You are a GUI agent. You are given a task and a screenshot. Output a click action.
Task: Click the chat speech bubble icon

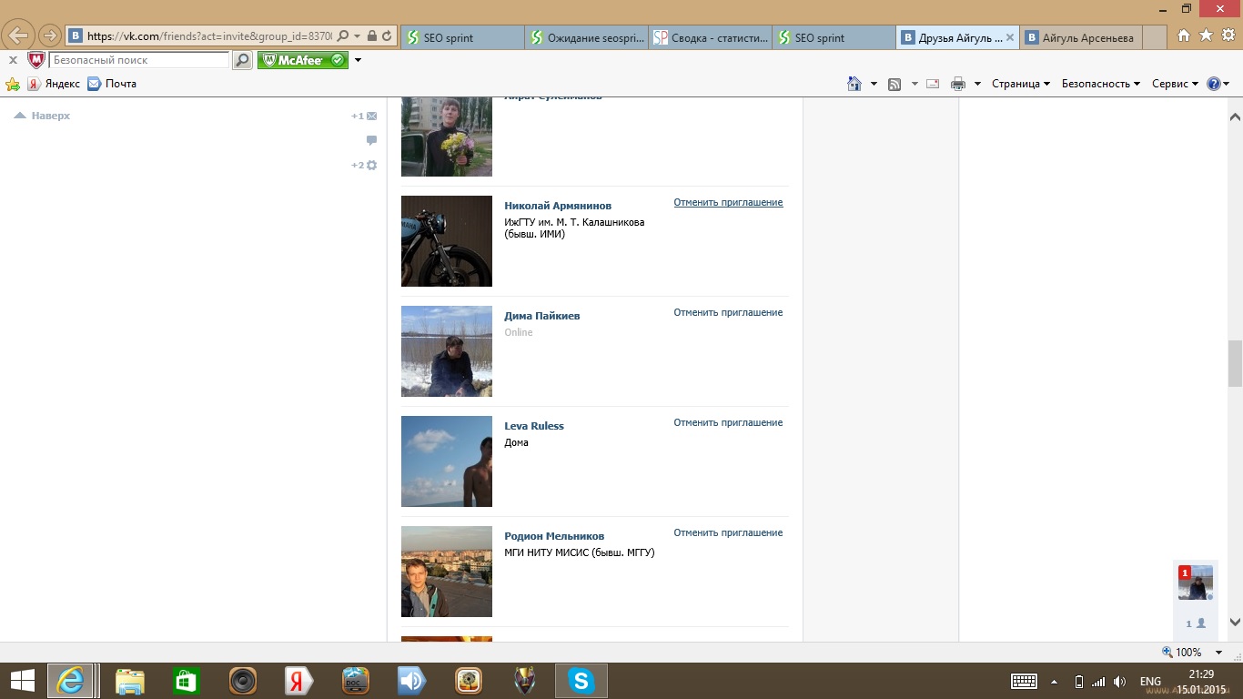[x=371, y=140]
